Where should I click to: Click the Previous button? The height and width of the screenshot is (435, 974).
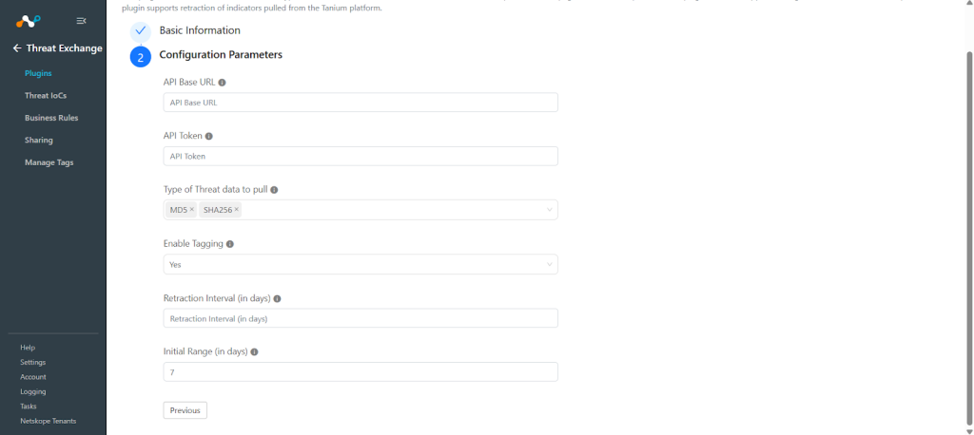click(185, 410)
